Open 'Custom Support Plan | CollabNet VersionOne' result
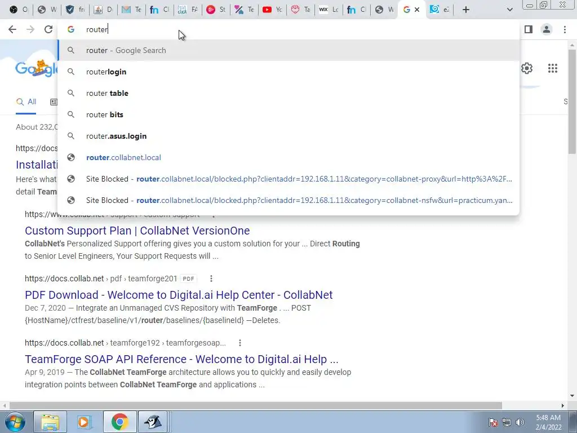 [137, 231]
